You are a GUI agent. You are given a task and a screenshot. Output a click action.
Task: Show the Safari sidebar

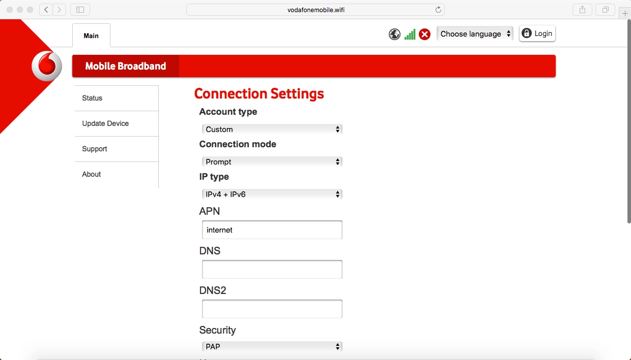80,10
